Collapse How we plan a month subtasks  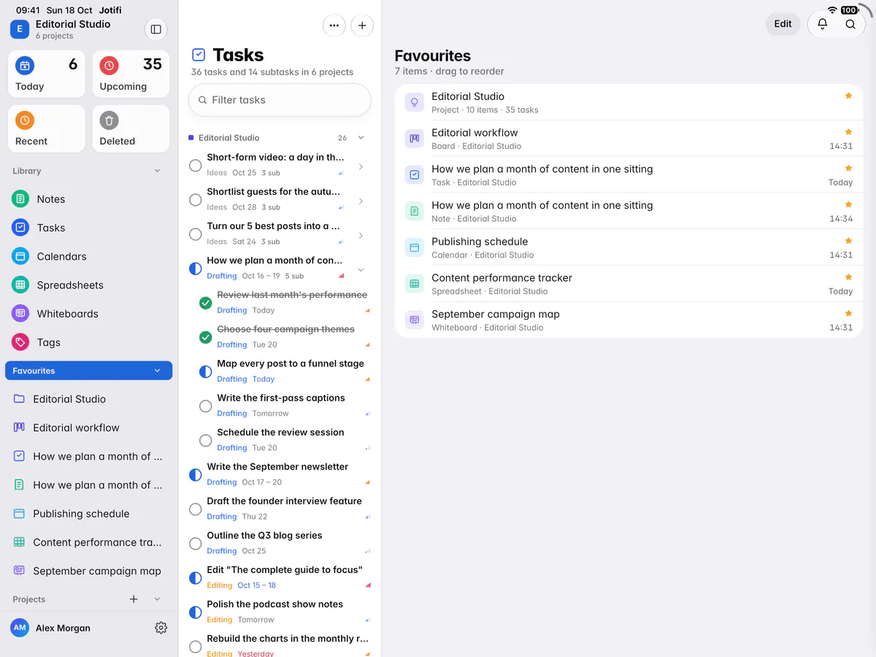pos(361,269)
